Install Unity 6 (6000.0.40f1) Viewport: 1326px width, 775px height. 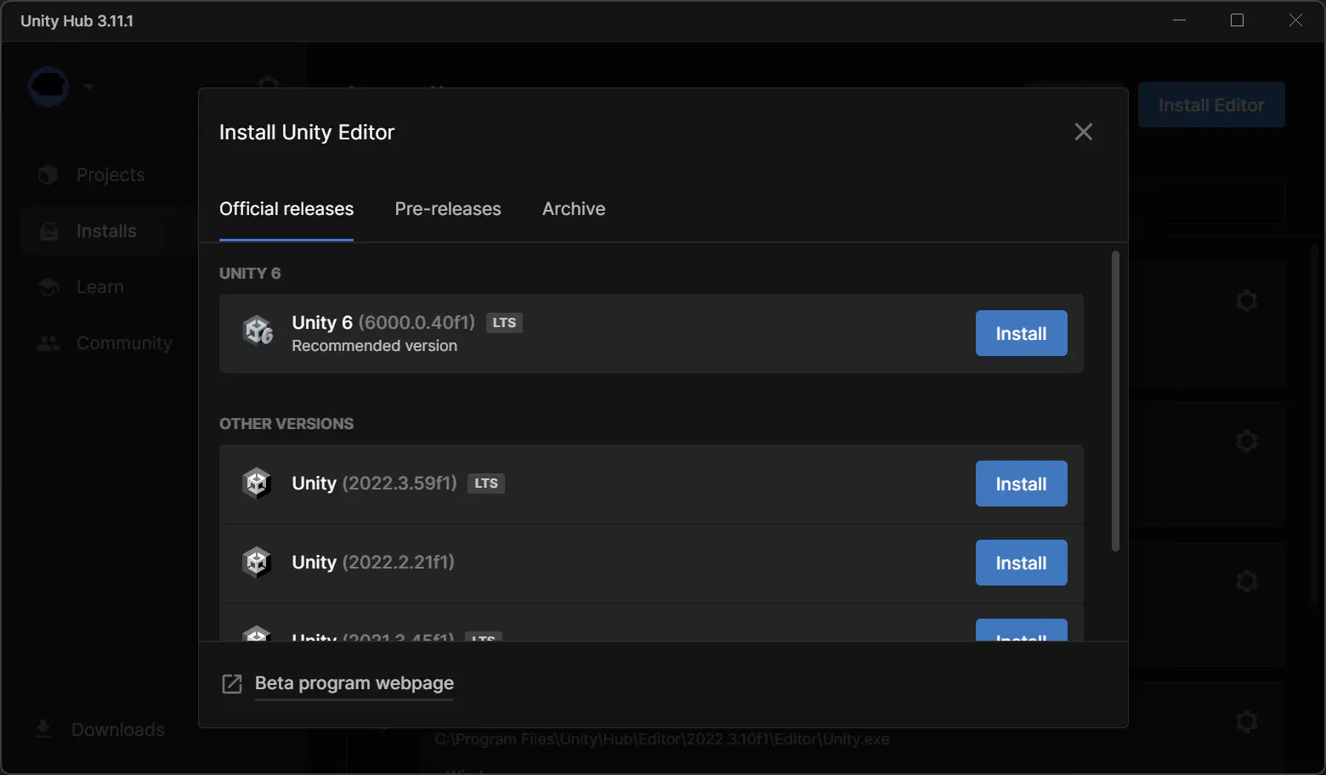(x=1021, y=333)
